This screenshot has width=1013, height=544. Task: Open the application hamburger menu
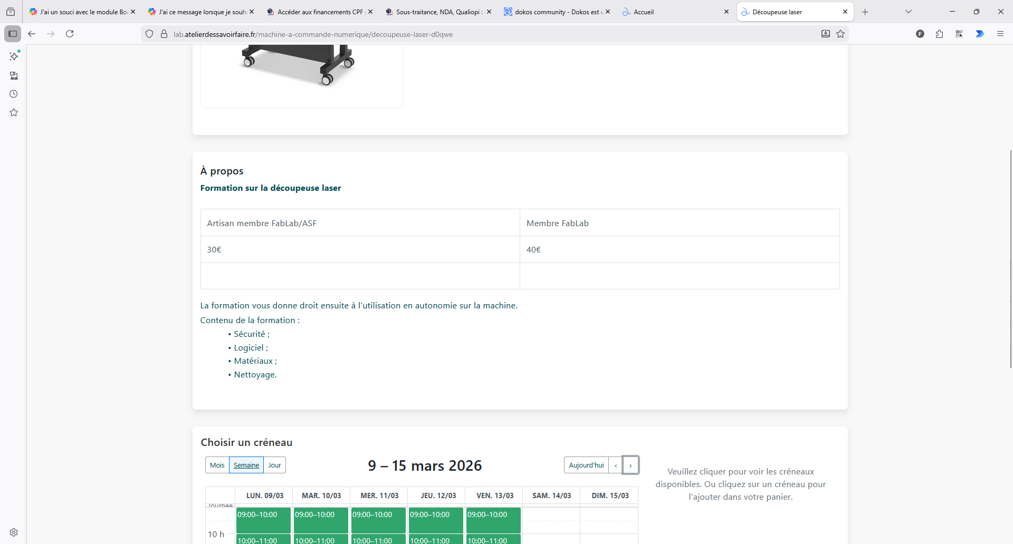tap(1000, 34)
